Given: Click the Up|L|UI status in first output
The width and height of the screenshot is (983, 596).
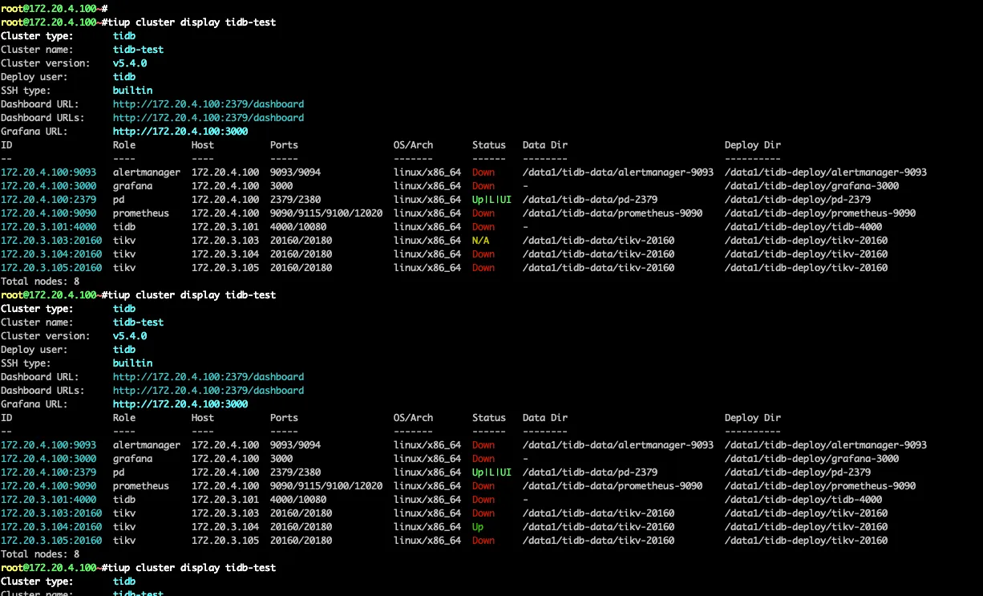Looking at the screenshot, I should pos(491,200).
